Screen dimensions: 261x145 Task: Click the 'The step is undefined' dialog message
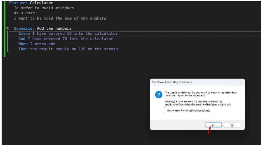coord(201,94)
